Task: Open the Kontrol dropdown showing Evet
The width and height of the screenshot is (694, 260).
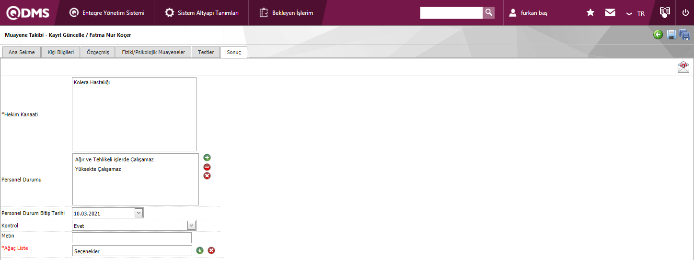Action: (134, 226)
